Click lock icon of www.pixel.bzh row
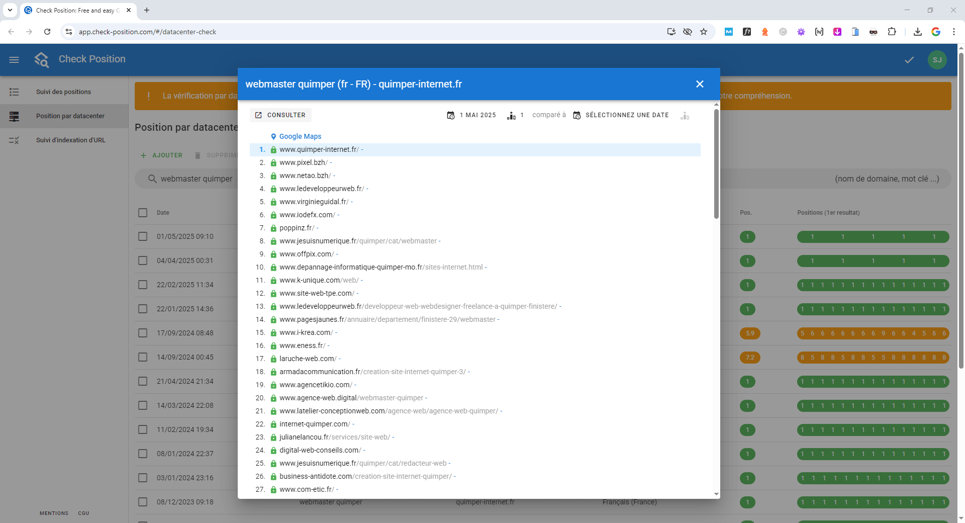Screen dimensions: 965x523 [x=273, y=163]
